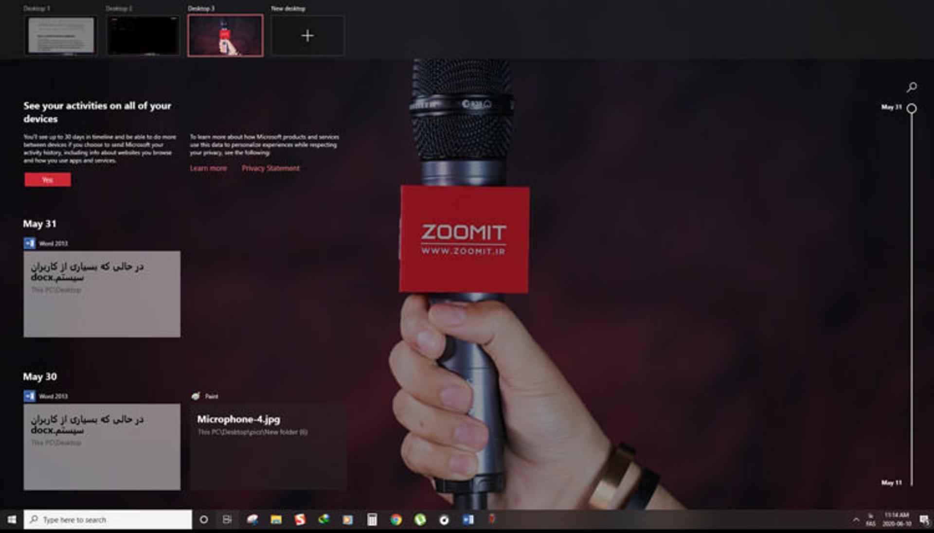Select the Desktop 3 thumbnail
The height and width of the screenshot is (533, 934).
(x=226, y=36)
